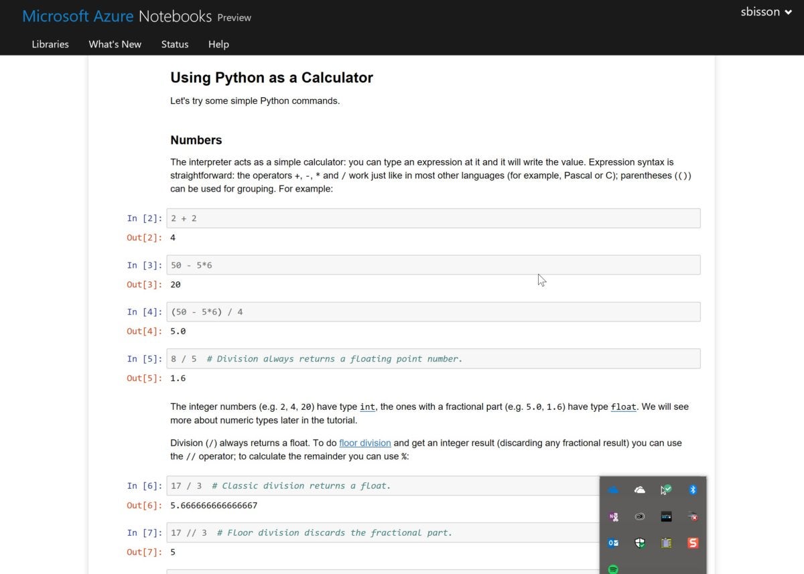This screenshot has width=804, height=574.
Task: Open the Libraries menu item
Action: coord(50,44)
